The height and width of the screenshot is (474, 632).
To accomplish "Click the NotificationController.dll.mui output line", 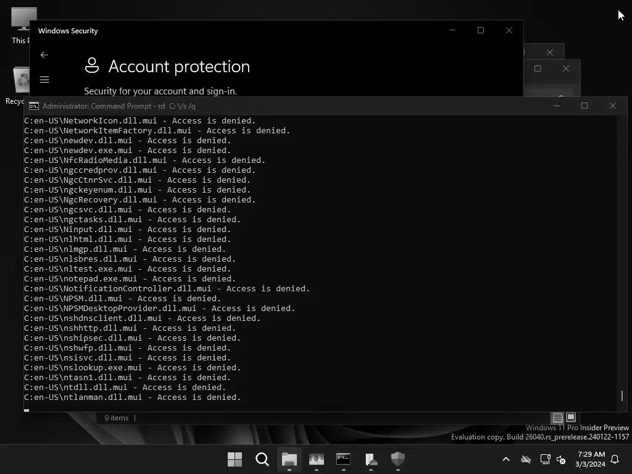I will pyautogui.click(x=167, y=289).
